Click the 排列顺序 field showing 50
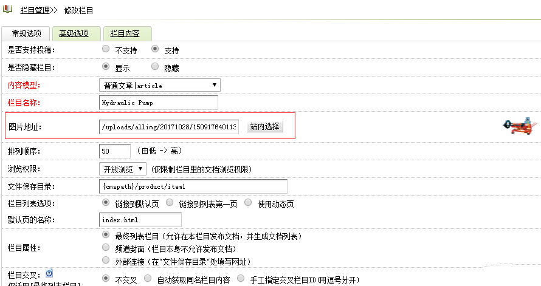The width and height of the screenshot is (541, 286). click(x=114, y=151)
